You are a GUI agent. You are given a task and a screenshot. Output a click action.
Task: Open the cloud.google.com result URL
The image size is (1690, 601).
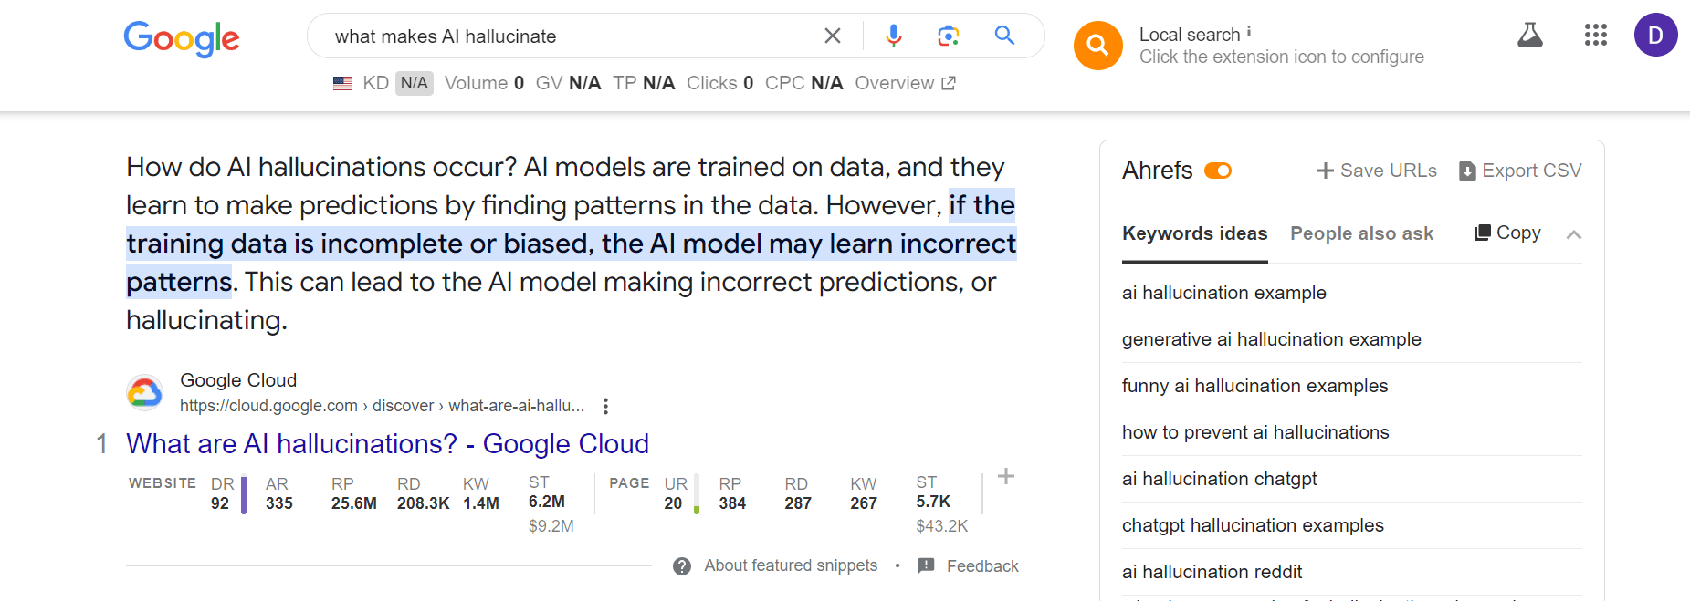pos(382,406)
